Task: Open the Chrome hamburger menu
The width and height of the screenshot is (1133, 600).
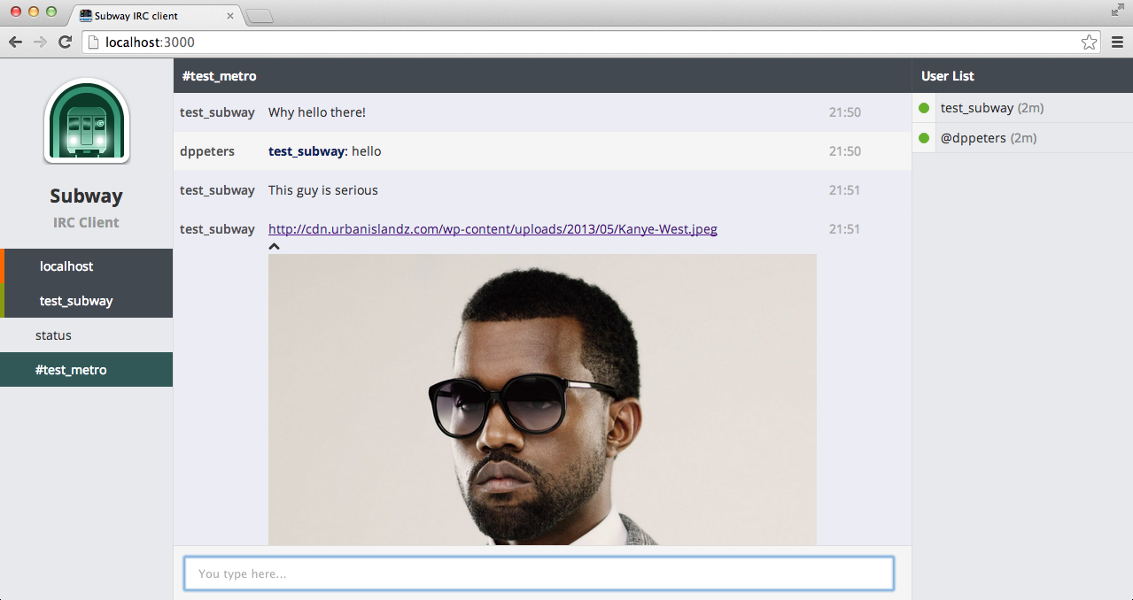Action: point(1117,42)
